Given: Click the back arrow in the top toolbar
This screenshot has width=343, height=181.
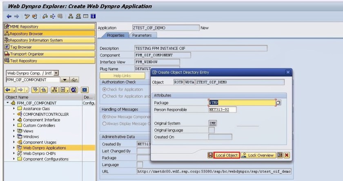Looking at the screenshot, I should 9,17.
